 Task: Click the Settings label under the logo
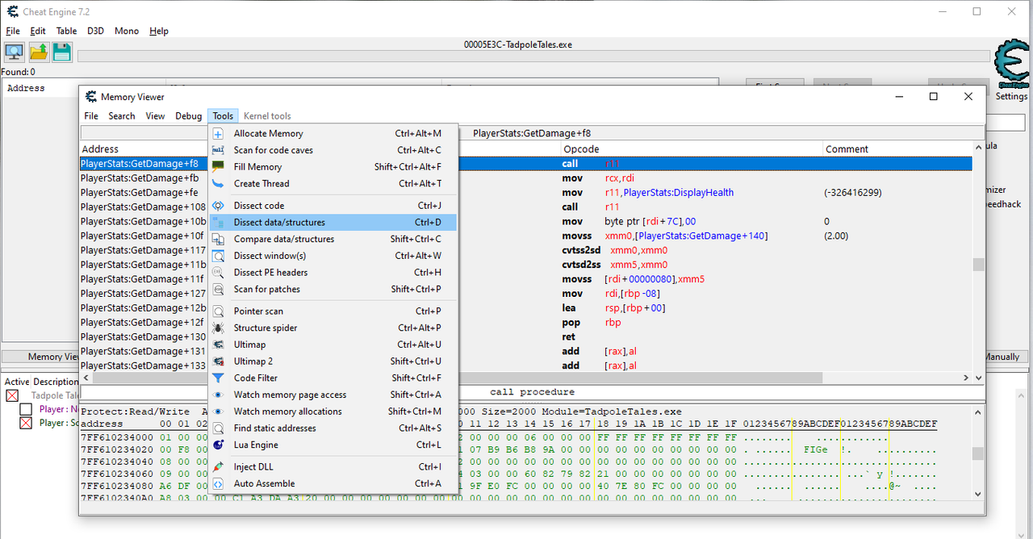click(x=1011, y=96)
